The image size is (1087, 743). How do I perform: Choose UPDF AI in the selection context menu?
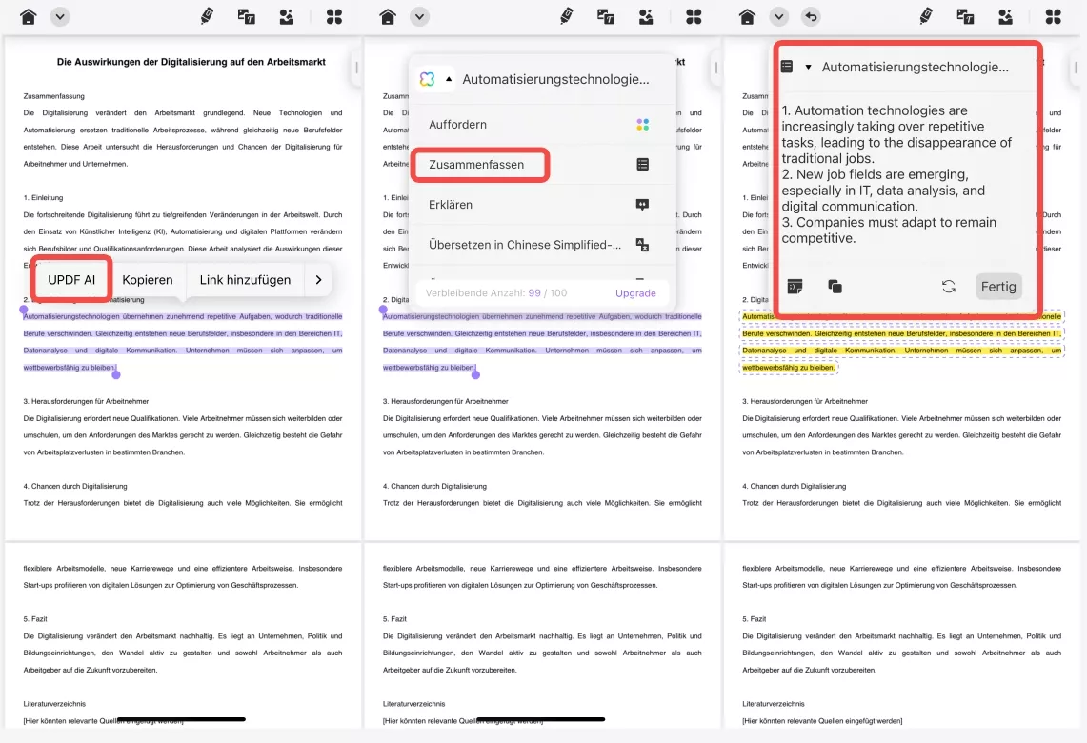point(71,279)
